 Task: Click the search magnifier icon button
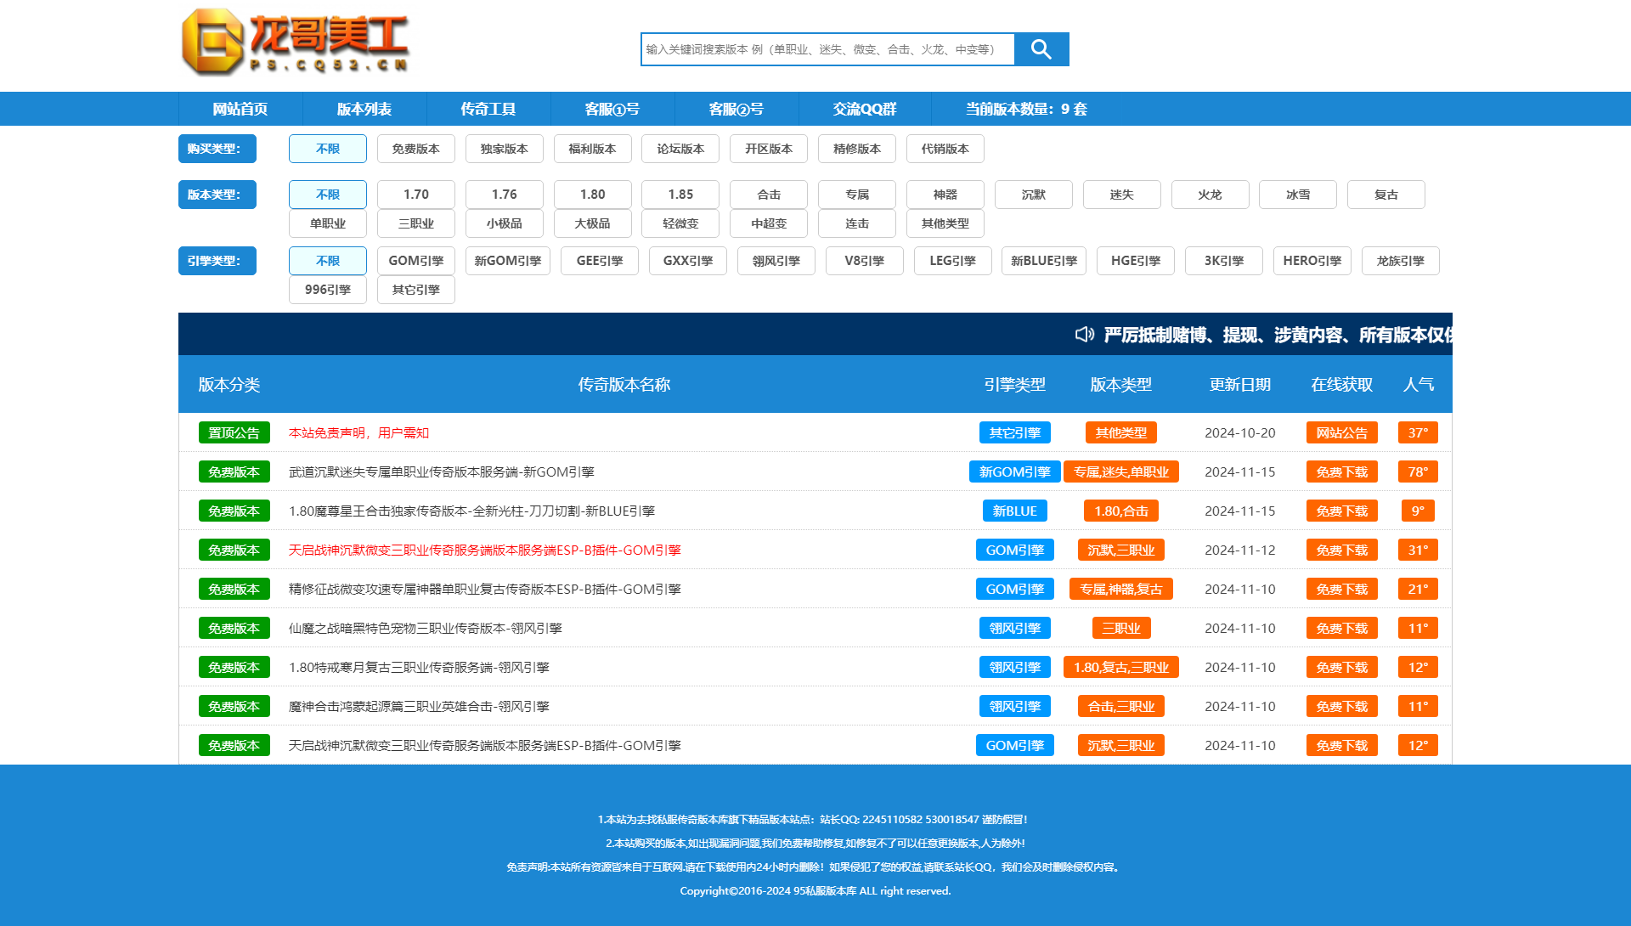(1041, 49)
